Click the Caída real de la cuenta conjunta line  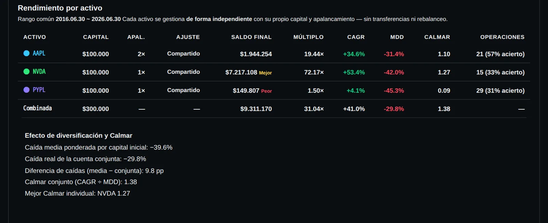click(86, 159)
